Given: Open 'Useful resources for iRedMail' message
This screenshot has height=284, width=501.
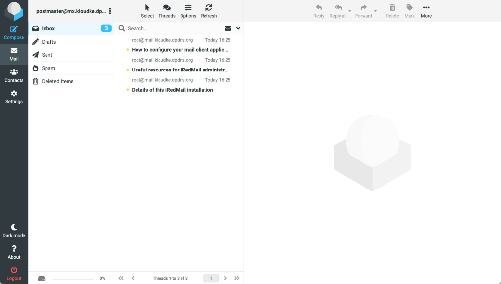Looking at the screenshot, I should point(180,70).
